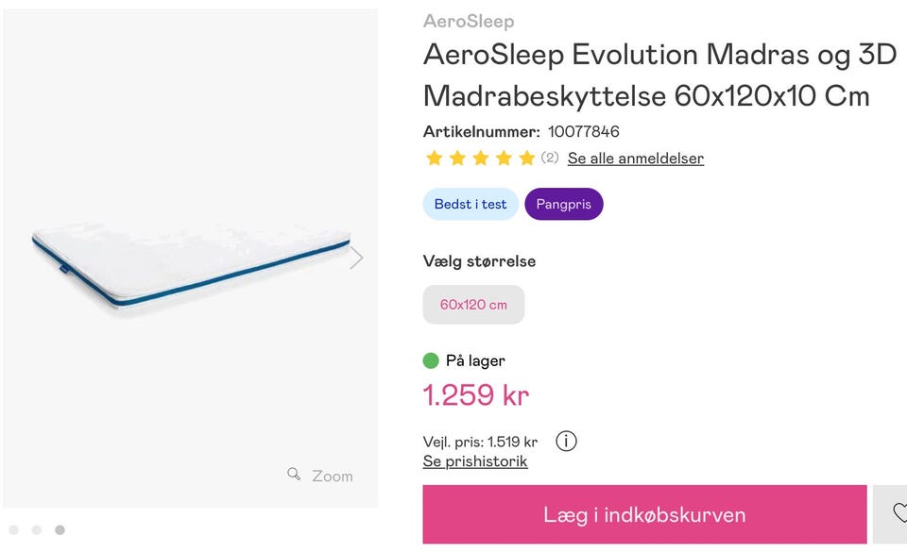This screenshot has height=552, width=907.
Task: Select the second image carousel dot
Action: coord(37,530)
